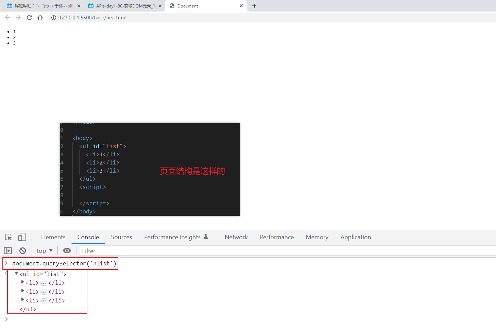Open live expression eye icon
Image resolution: width=496 pixels, height=331 pixels.
click(x=67, y=251)
